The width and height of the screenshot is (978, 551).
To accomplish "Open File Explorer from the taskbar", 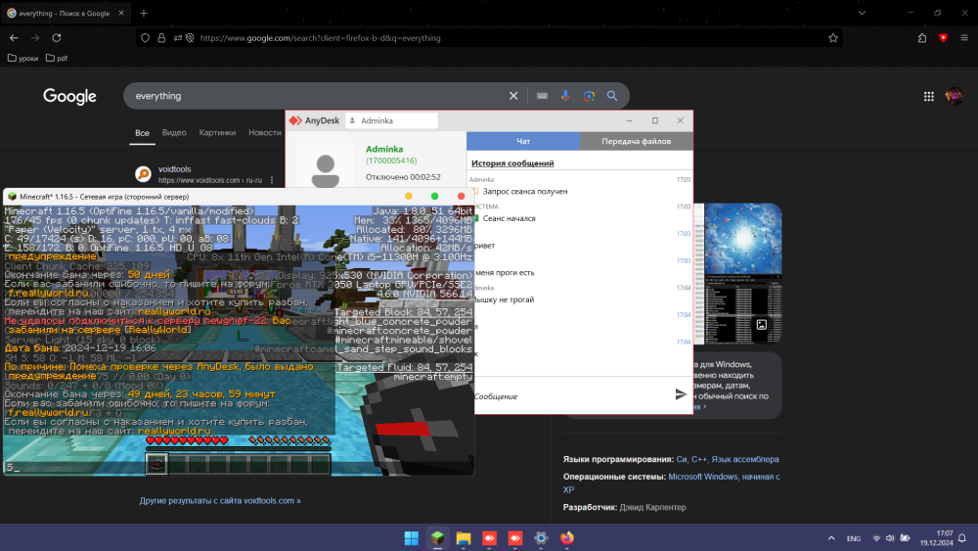I will coord(464,538).
